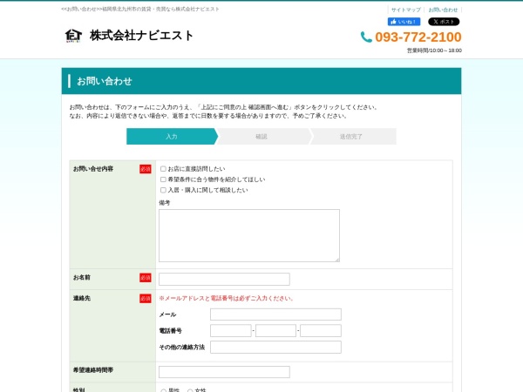Click the 入力 step tab
Viewport: 523px width, 392px height.
point(172,137)
